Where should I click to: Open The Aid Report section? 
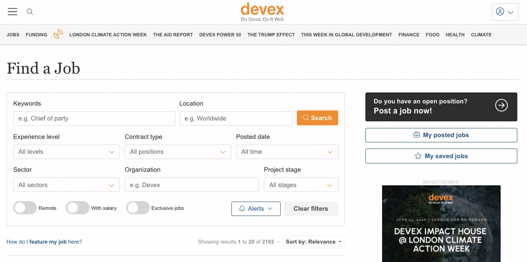coord(173,35)
